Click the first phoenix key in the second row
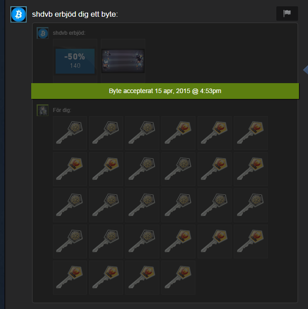This screenshot has width=308, height=309. pyautogui.click(x=70, y=169)
